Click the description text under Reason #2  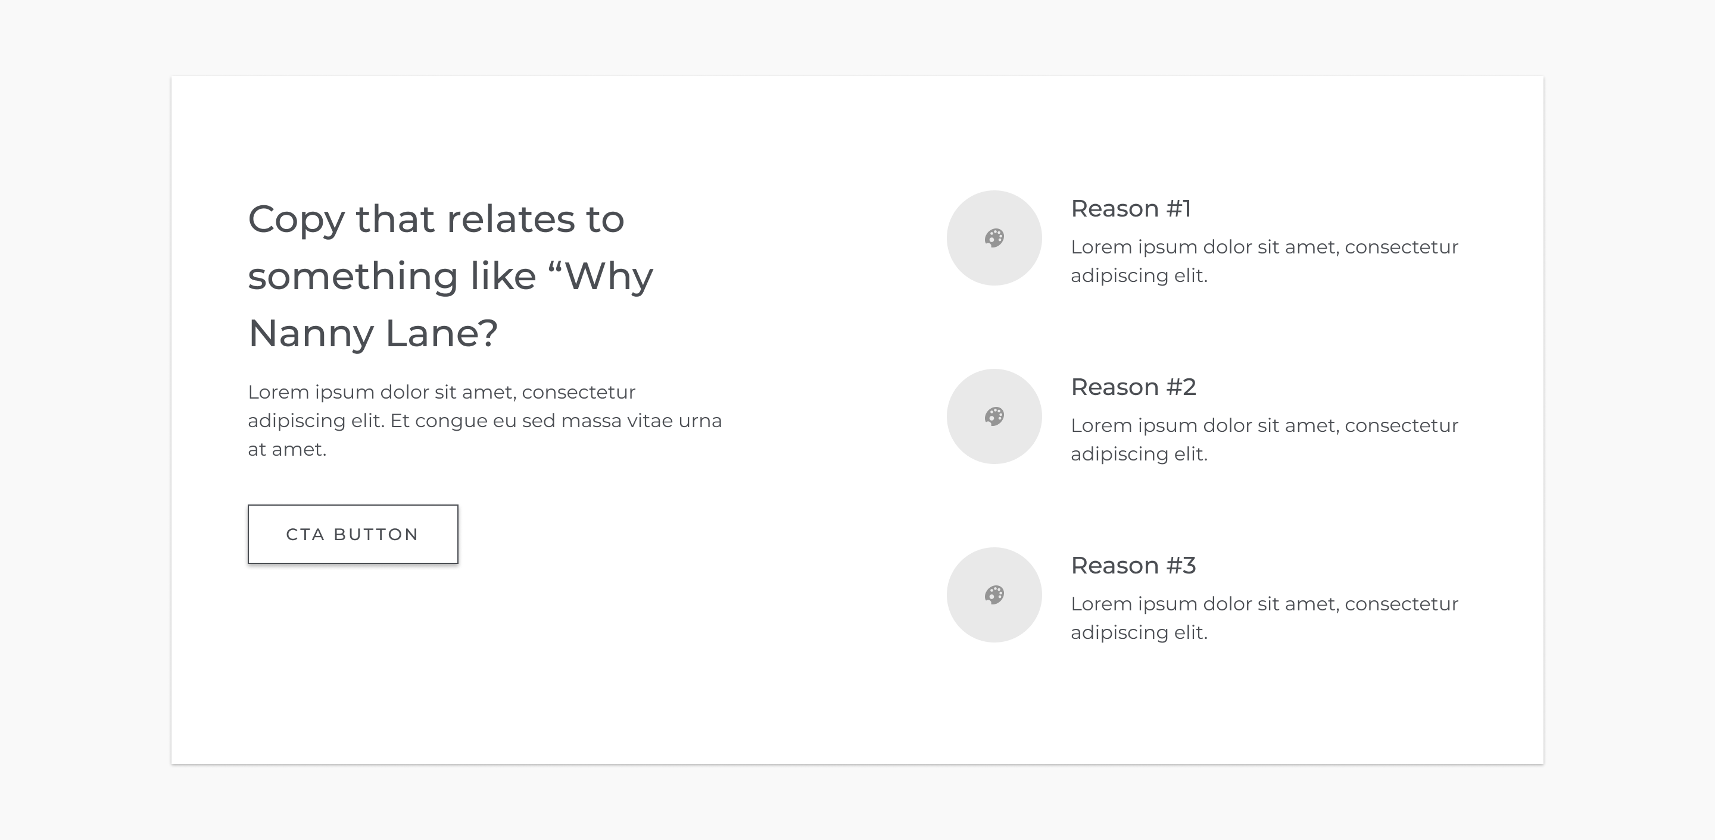click(1264, 426)
